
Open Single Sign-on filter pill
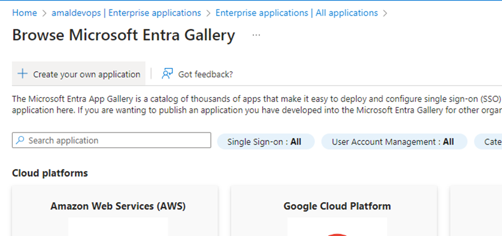click(266, 142)
